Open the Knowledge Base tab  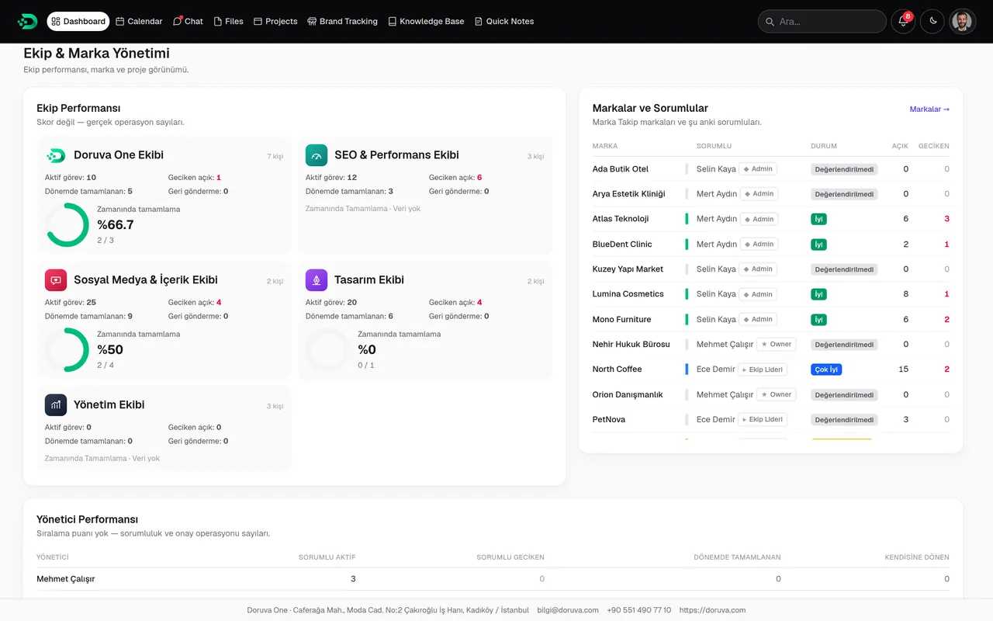(x=426, y=21)
